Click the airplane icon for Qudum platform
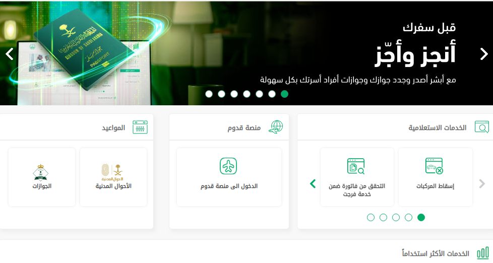The width and height of the screenshot is (493, 263). (x=228, y=166)
